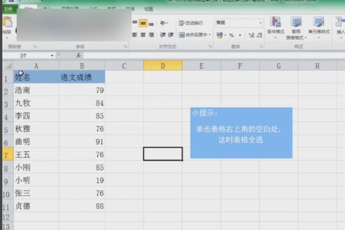Open 单元格样式 cell styles
Screen dimensions: 345x230
coord(318,27)
